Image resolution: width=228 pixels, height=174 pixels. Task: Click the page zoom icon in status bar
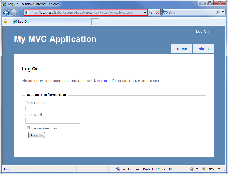(x=203, y=169)
